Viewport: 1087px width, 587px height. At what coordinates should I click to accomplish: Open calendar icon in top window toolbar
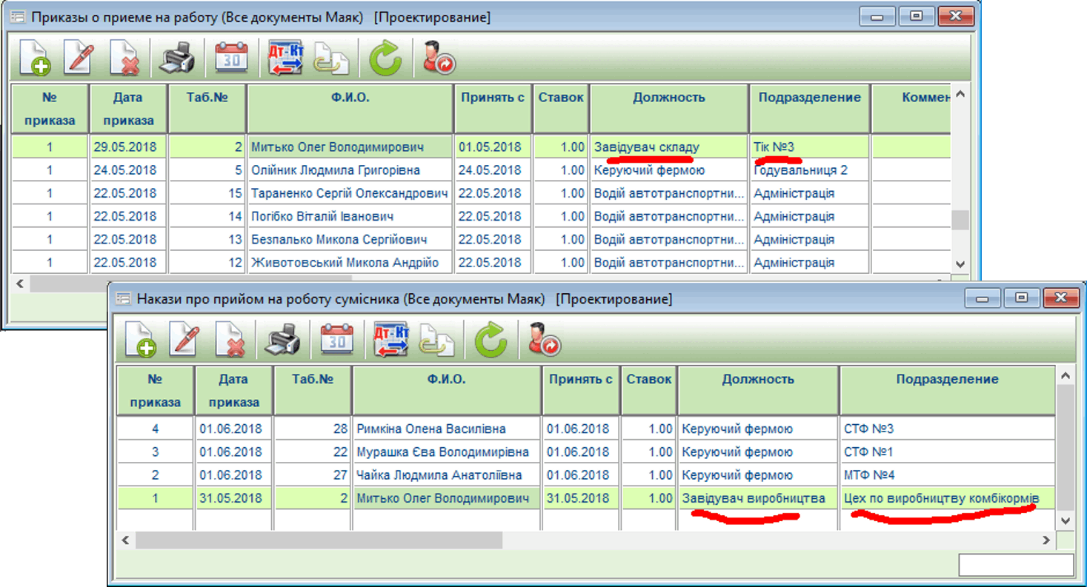click(231, 58)
